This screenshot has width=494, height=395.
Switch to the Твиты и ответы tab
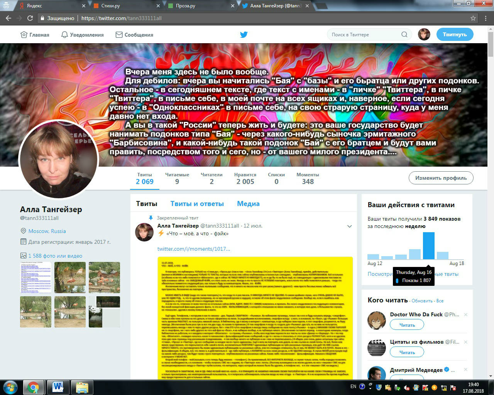click(x=197, y=204)
